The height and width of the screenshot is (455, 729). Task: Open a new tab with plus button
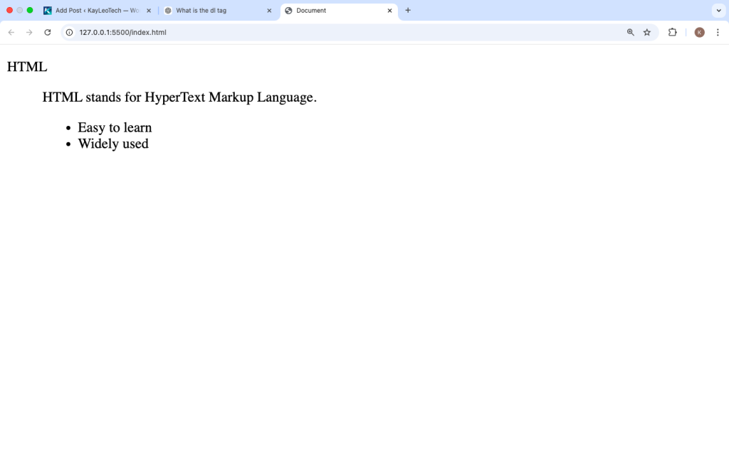pos(408,11)
